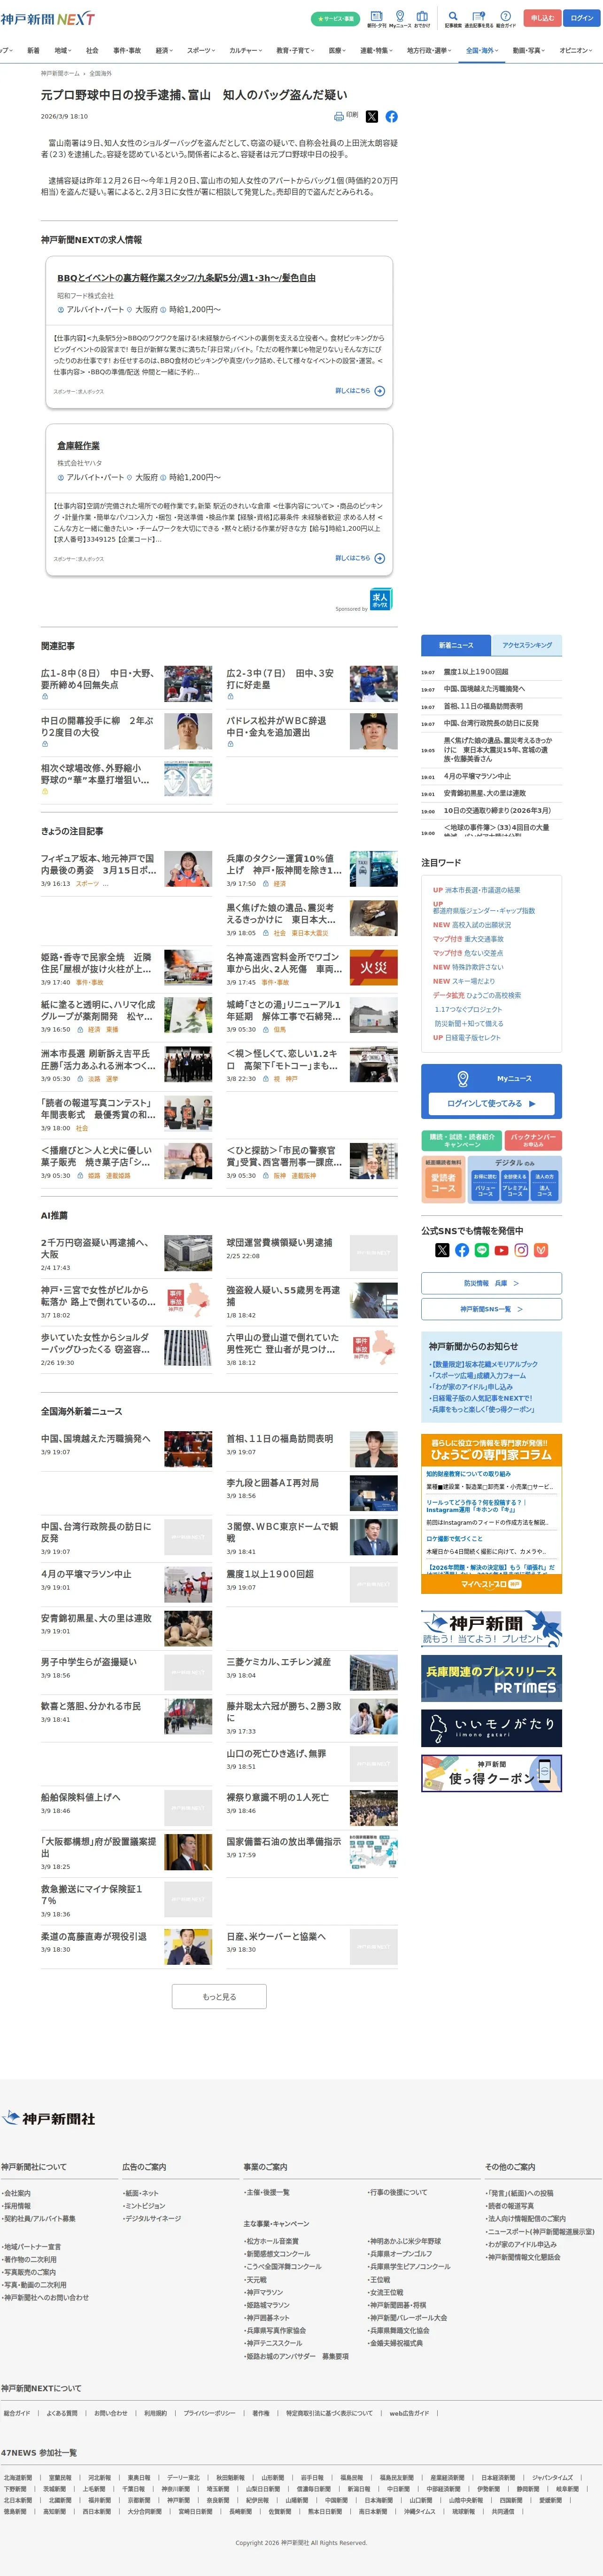
Task: Open headline パドレス松井がWBC辞退
Action: coord(277,726)
